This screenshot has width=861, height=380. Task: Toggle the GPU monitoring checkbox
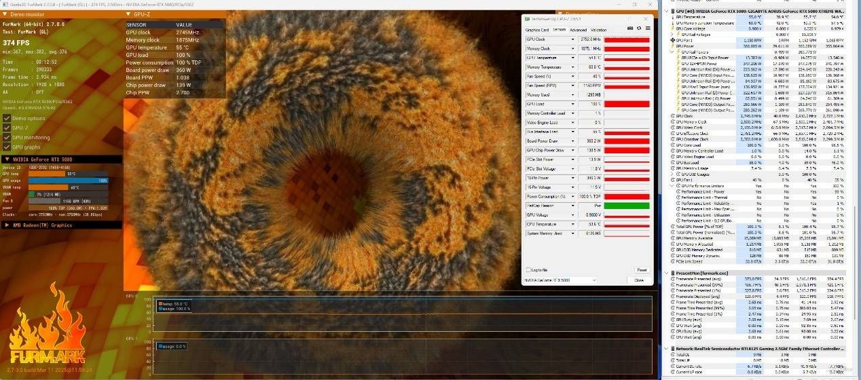tap(7, 137)
